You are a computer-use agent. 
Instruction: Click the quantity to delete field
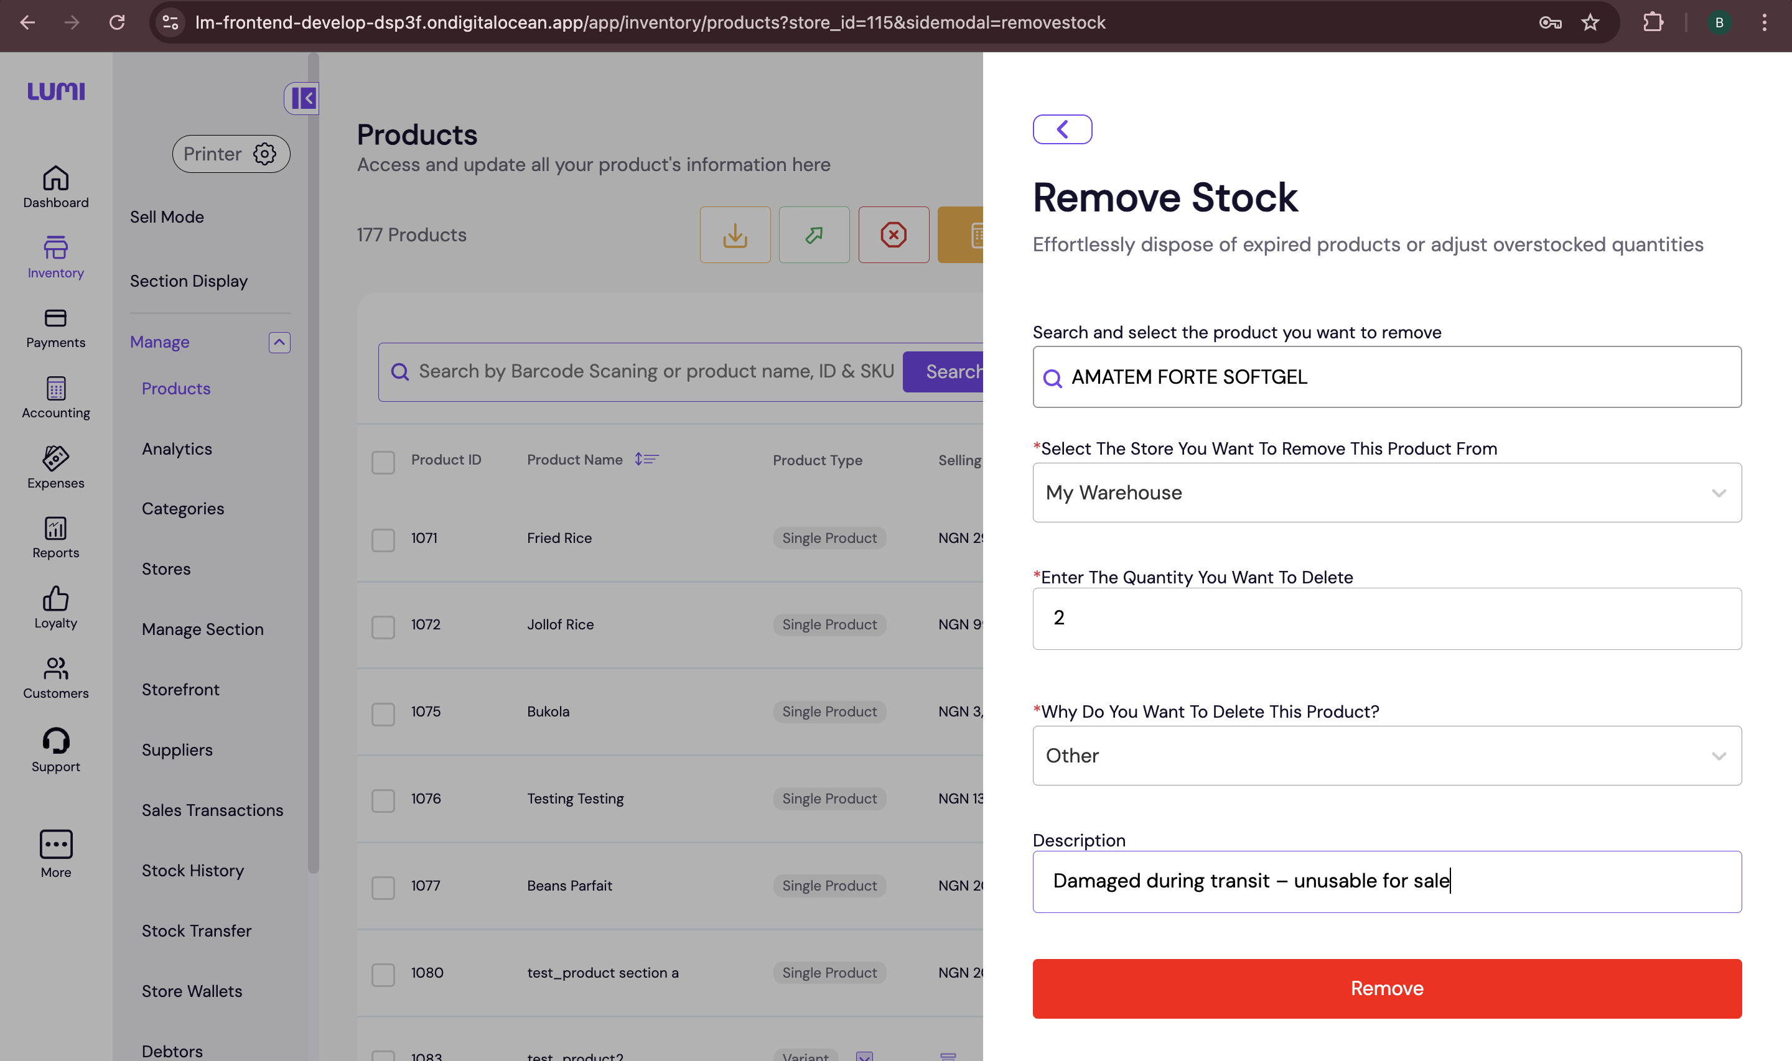coord(1386,618)
